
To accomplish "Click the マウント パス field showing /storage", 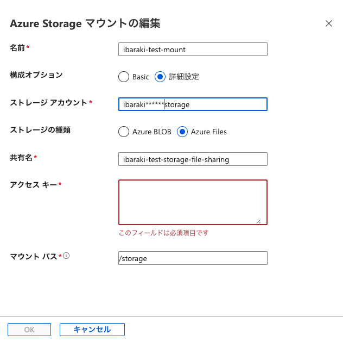I will 193,258.
